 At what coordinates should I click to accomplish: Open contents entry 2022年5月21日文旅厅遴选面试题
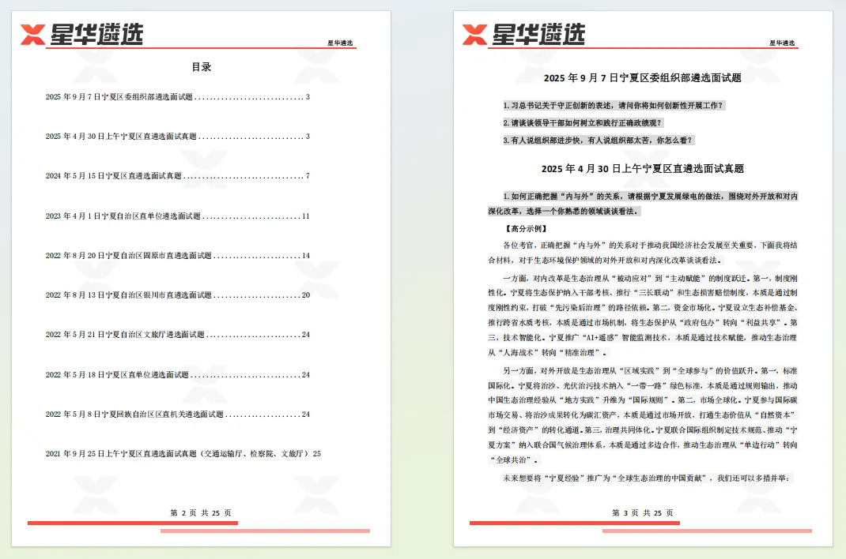[x=178, y=335]
